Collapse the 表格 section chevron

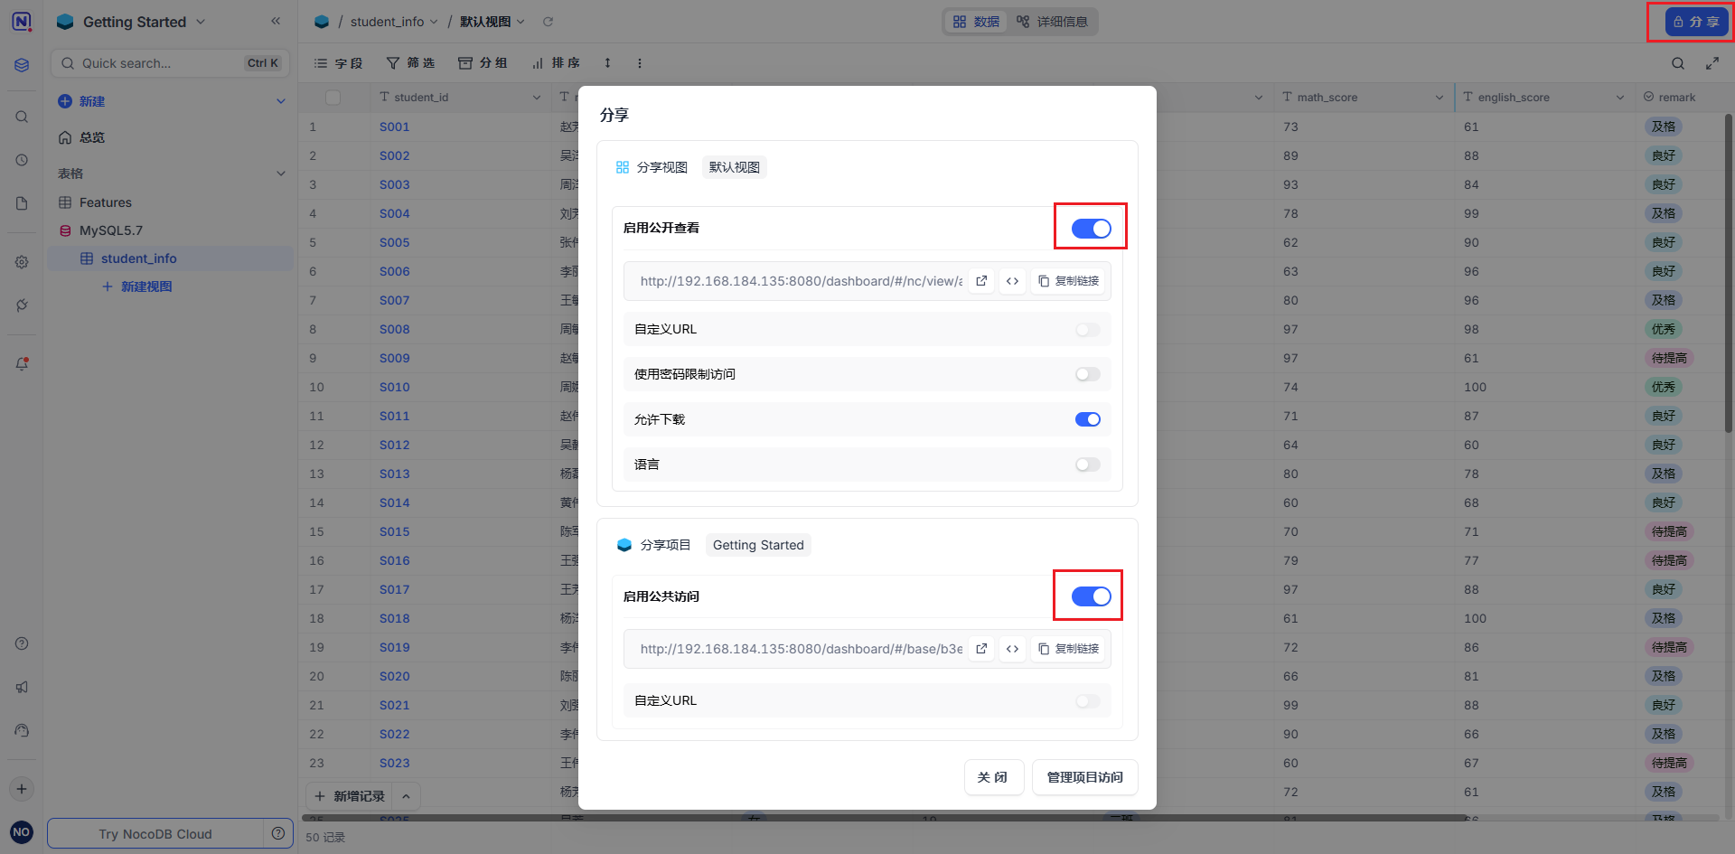point(280,174)
